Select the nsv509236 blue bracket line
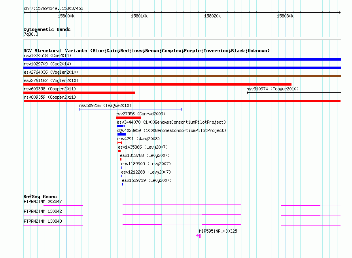 [131, 109]
